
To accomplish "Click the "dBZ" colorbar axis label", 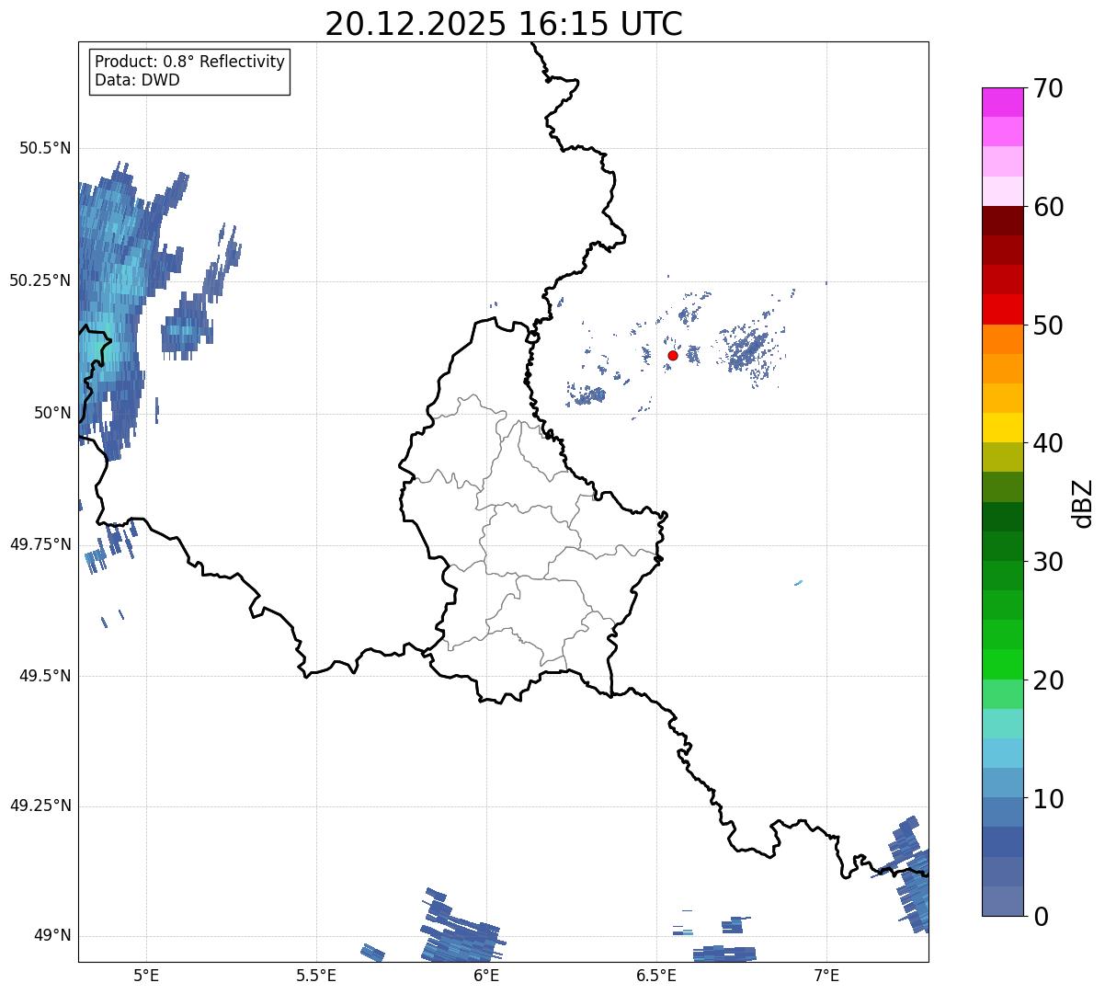I will click(1083, 503).
